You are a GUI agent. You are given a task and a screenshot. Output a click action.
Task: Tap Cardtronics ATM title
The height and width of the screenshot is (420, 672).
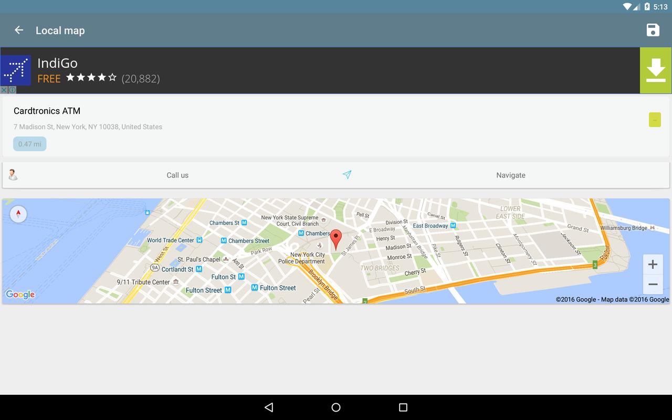[47, 111]
